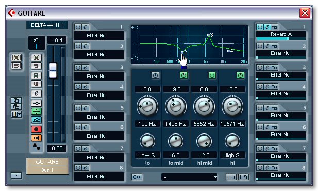Select effect for insert slot 1
This screenshot has height=191, width=318.
99,36
